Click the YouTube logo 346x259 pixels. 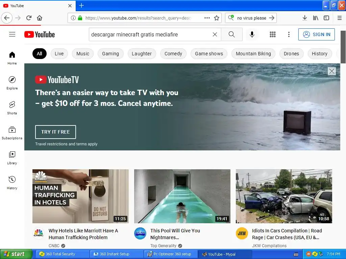pyautogui.click(x=40, y=34)
